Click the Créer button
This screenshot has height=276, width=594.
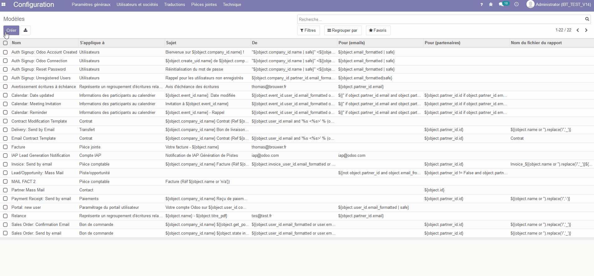click(x=11, y=30)
